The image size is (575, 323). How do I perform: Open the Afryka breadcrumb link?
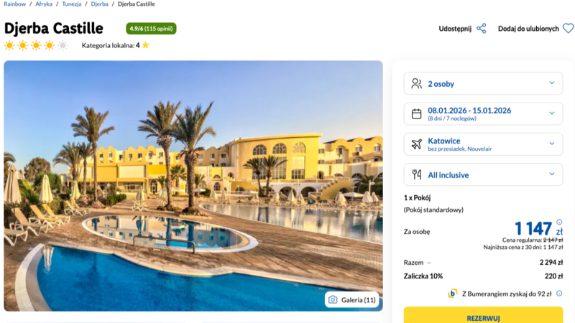pos(44,4)
